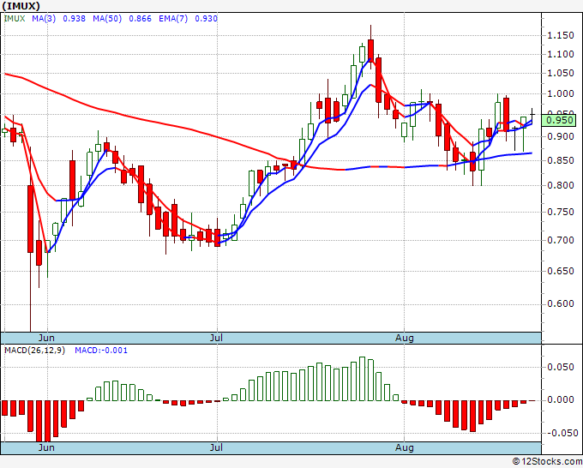Click Jun on the price chart time axis
Screen dimensions: 583x468
[46, 338]
